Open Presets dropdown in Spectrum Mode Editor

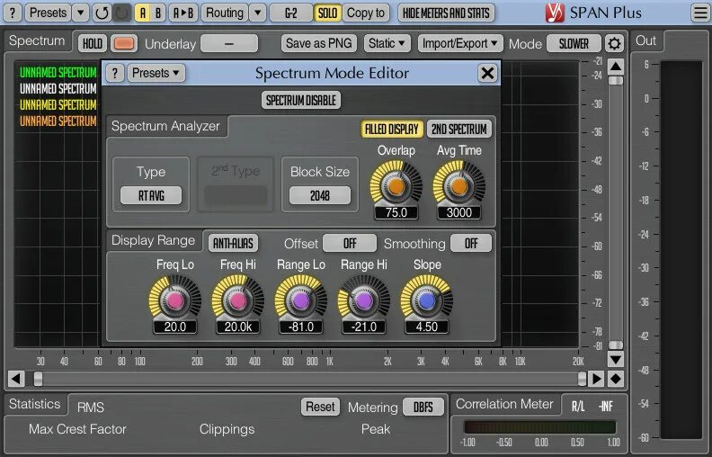pos(156,73)
